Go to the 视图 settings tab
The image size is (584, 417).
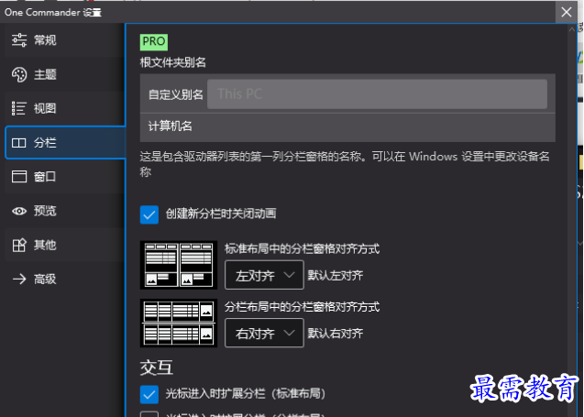coord(65,108)
